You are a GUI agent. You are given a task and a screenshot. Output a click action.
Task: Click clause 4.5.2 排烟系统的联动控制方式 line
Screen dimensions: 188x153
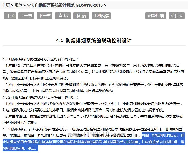tap(41, 97)
